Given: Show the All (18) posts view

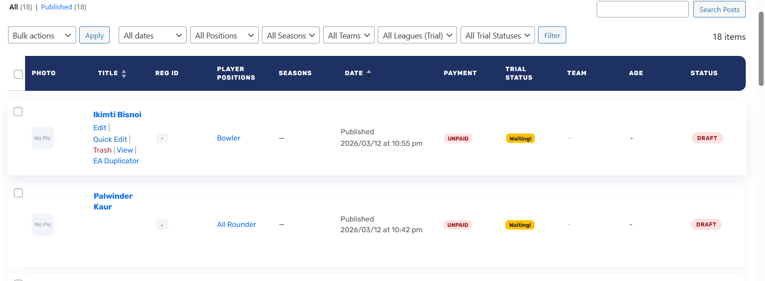Looking at the screenshot, I should click(14, 7).
